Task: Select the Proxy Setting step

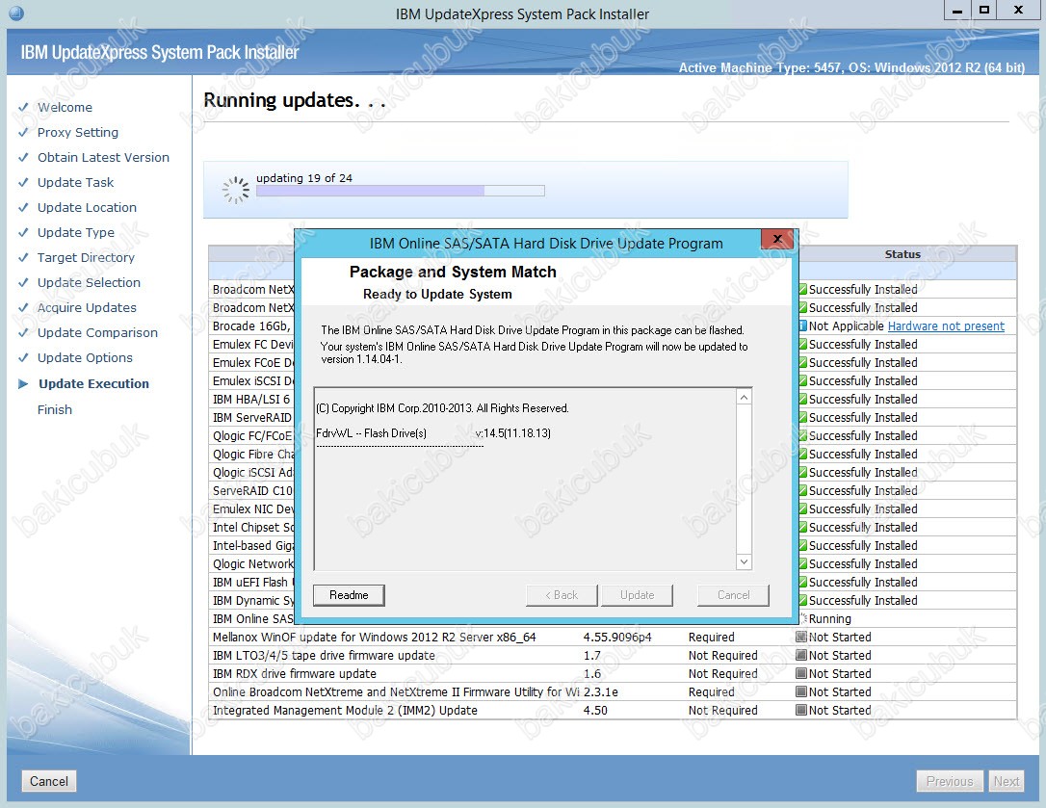Action: point(77,132)
